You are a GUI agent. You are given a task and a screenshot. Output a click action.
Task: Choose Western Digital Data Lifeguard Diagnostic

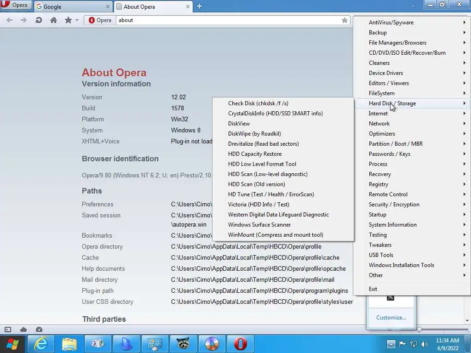(283, 215)
